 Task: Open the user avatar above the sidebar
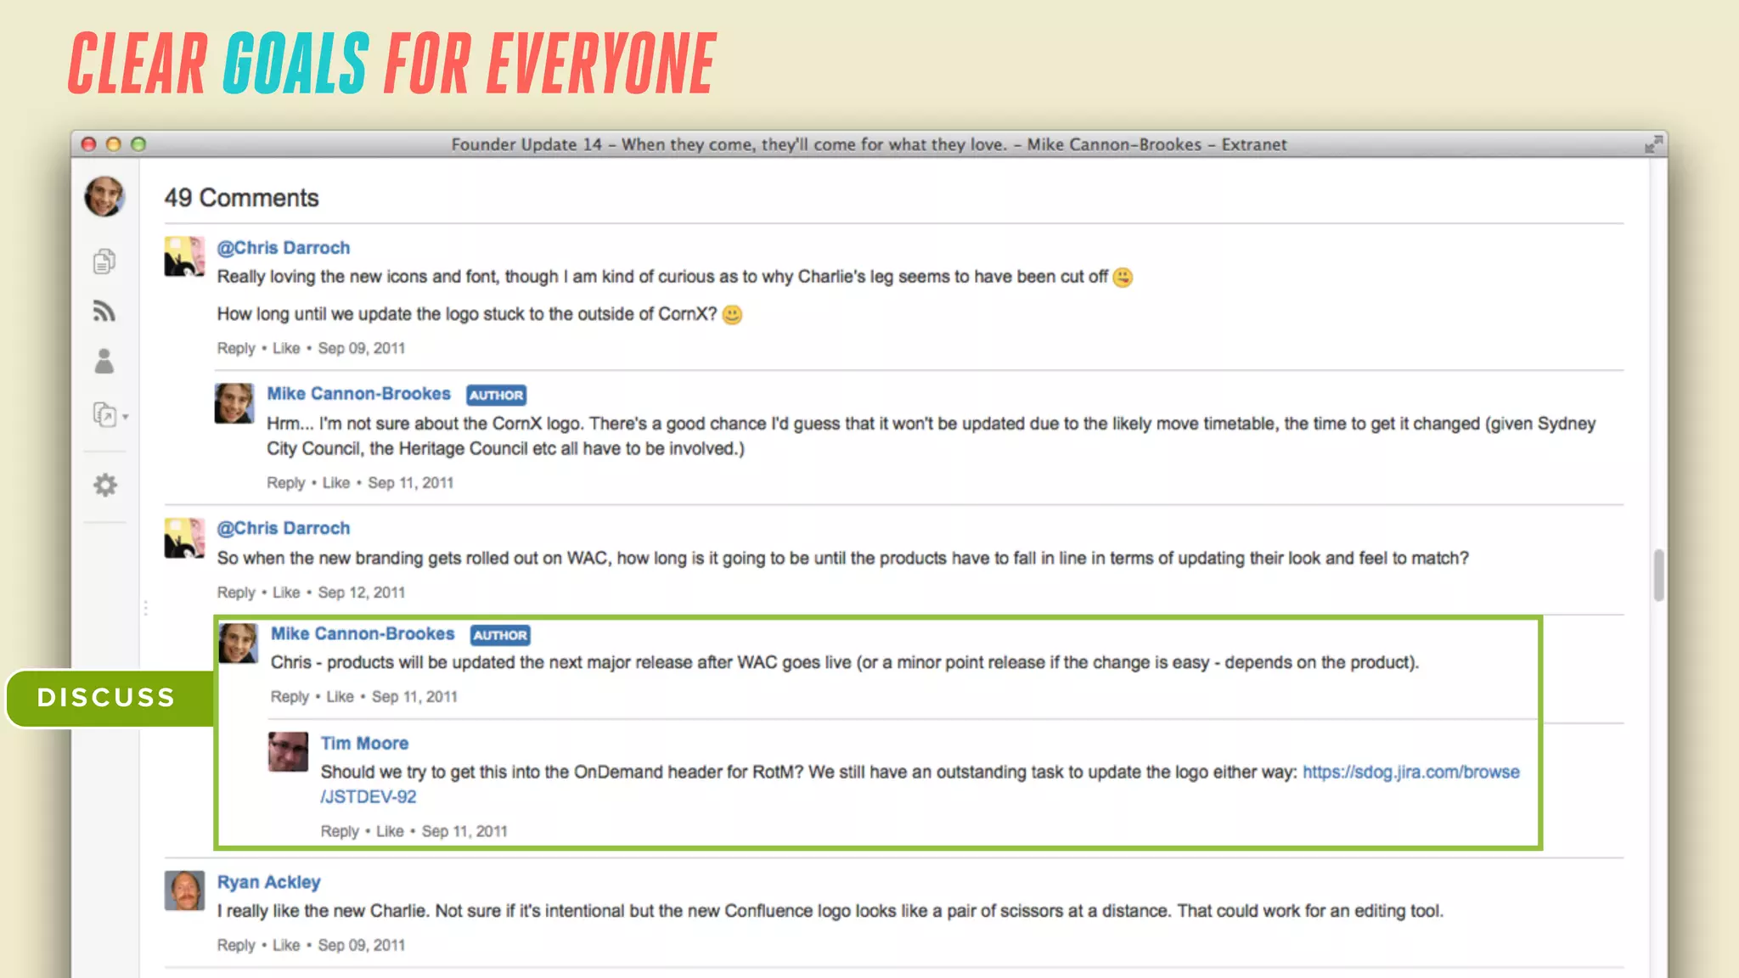tap(104, 196)
